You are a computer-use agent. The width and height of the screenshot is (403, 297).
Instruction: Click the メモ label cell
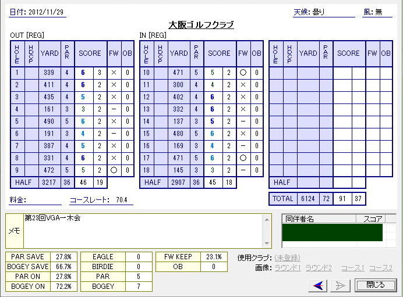pos(15,231)
